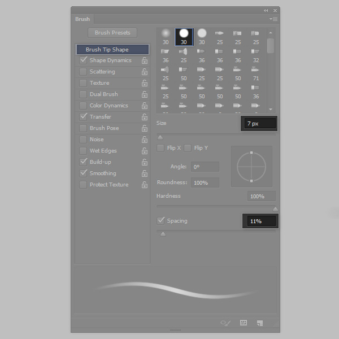Click the Create new brush icon
Screen dimensions: 339x339
coord(260,323)
